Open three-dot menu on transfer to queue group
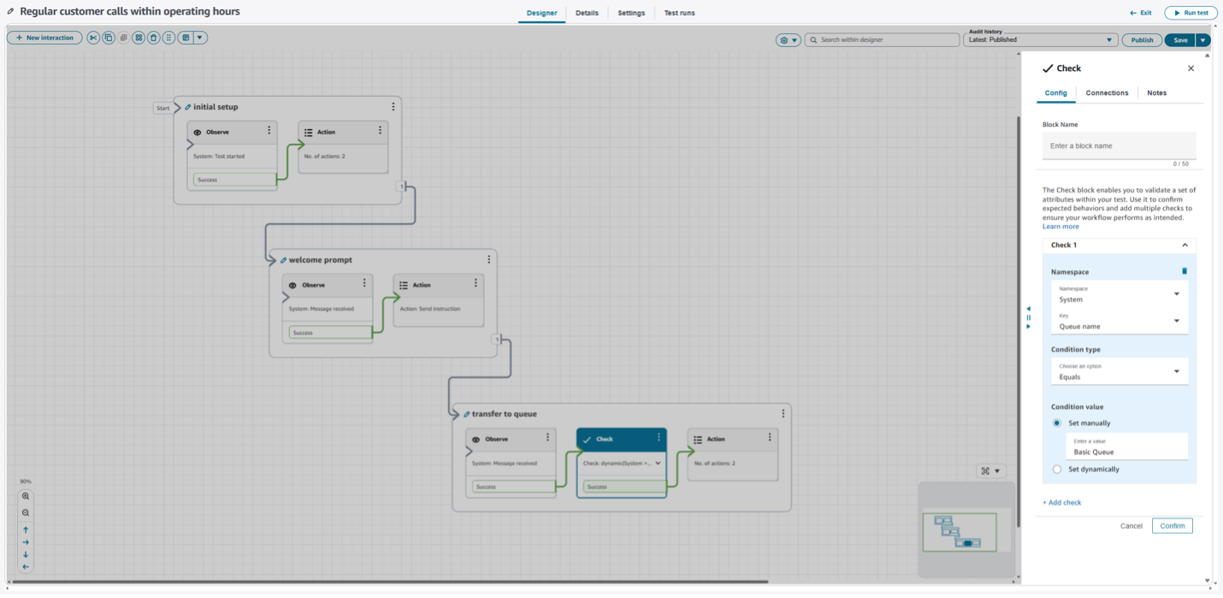Image resolution: width=1223 pixels, height=598 pixels. (x=783, y=413)
